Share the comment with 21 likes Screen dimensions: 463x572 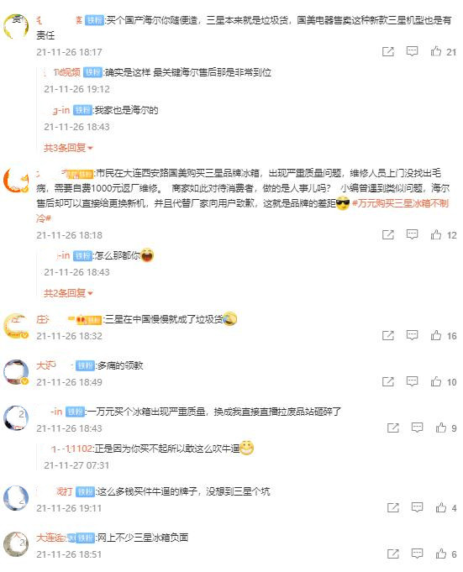[388, 51]
